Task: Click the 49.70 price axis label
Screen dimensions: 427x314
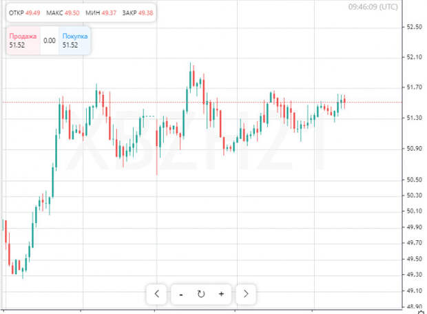Action: coord(414,243)
